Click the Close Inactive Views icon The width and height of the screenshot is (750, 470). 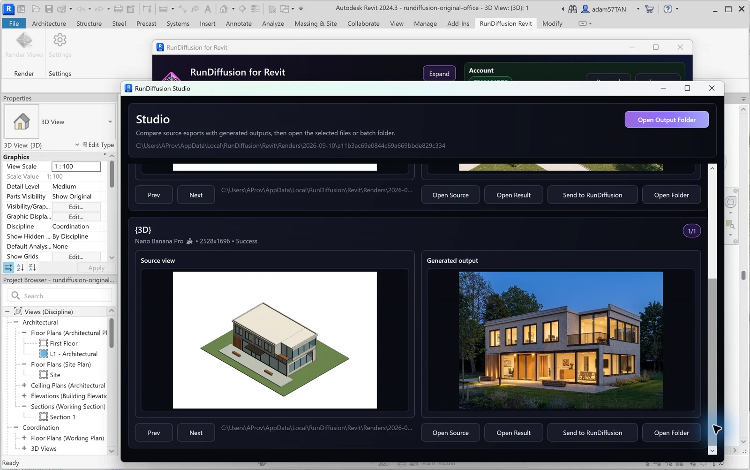click(x=272, y=8)
